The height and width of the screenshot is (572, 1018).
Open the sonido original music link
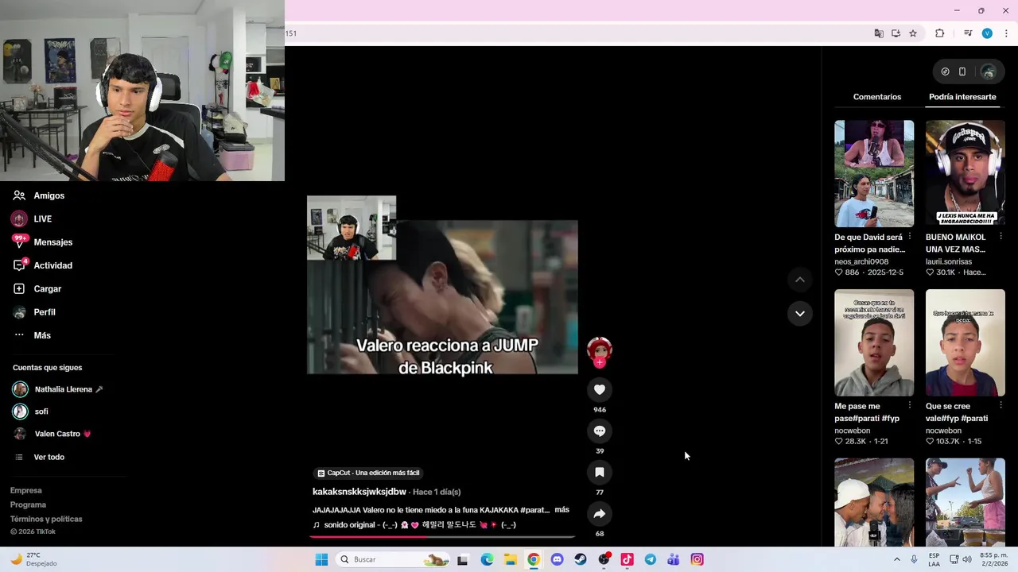(414, 525)
